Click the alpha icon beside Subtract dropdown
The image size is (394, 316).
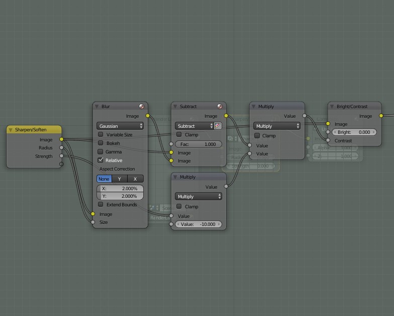tap(218, 126)
